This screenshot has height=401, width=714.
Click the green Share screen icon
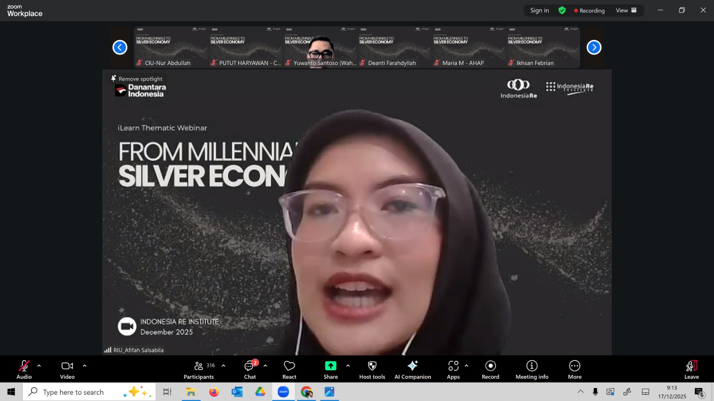click(330, 366)
